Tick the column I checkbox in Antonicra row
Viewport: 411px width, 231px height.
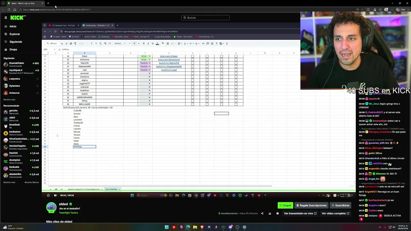[207, 60]
